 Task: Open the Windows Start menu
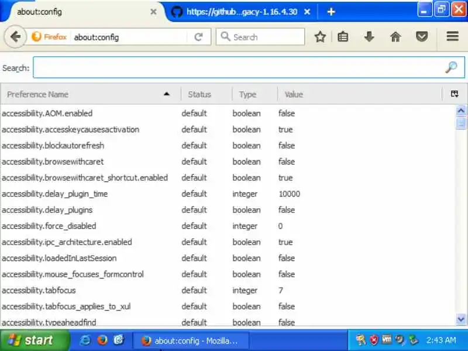[x=35, y=340]
